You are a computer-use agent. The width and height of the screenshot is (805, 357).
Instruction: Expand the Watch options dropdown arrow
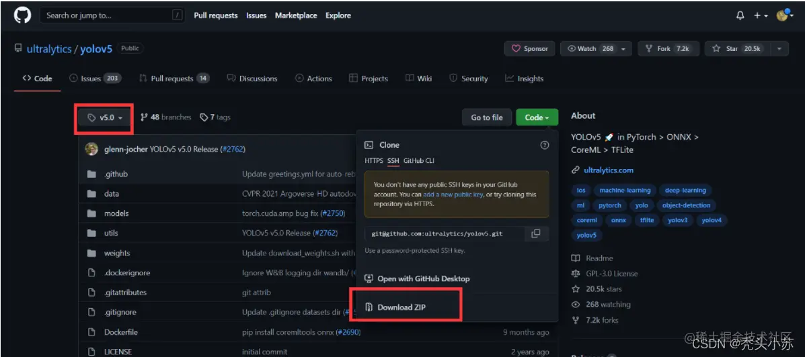(624, 49)
